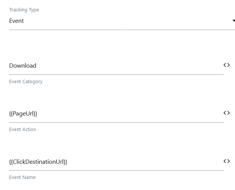Viewport: 235px width, 190px height.
Task: Click the Event Action label
Action: click(x=22, y=130)
